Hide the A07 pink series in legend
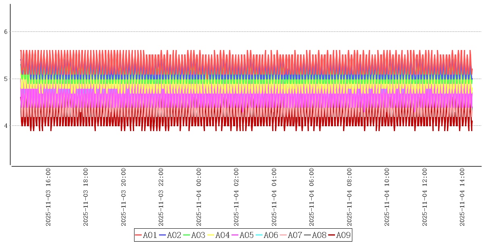Image resolution: width=486 pixels, height=242 pixels. 291,235
